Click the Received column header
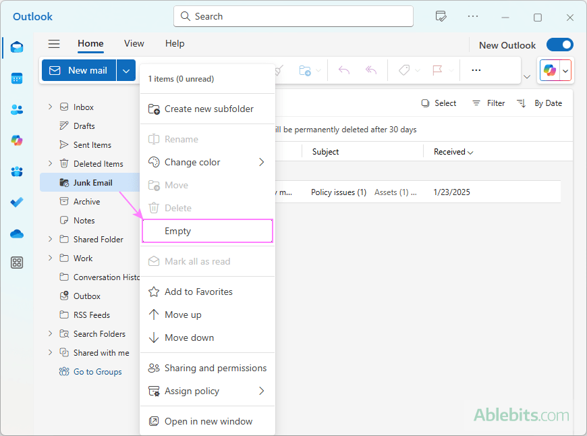Viewport: 587px width, 436px height. (x=453, y=152)
